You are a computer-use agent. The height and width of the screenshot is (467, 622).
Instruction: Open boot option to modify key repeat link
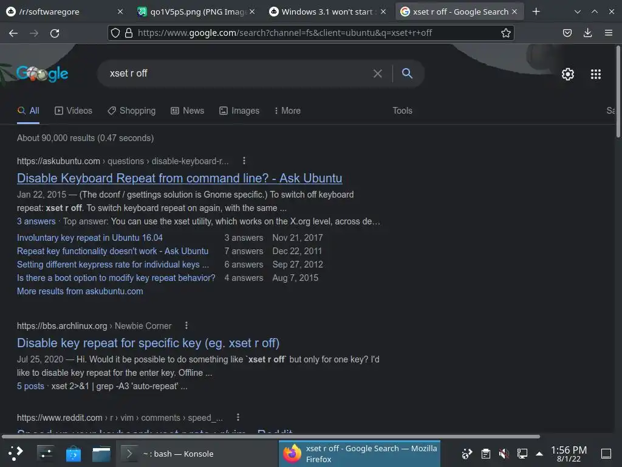(116, 278)
